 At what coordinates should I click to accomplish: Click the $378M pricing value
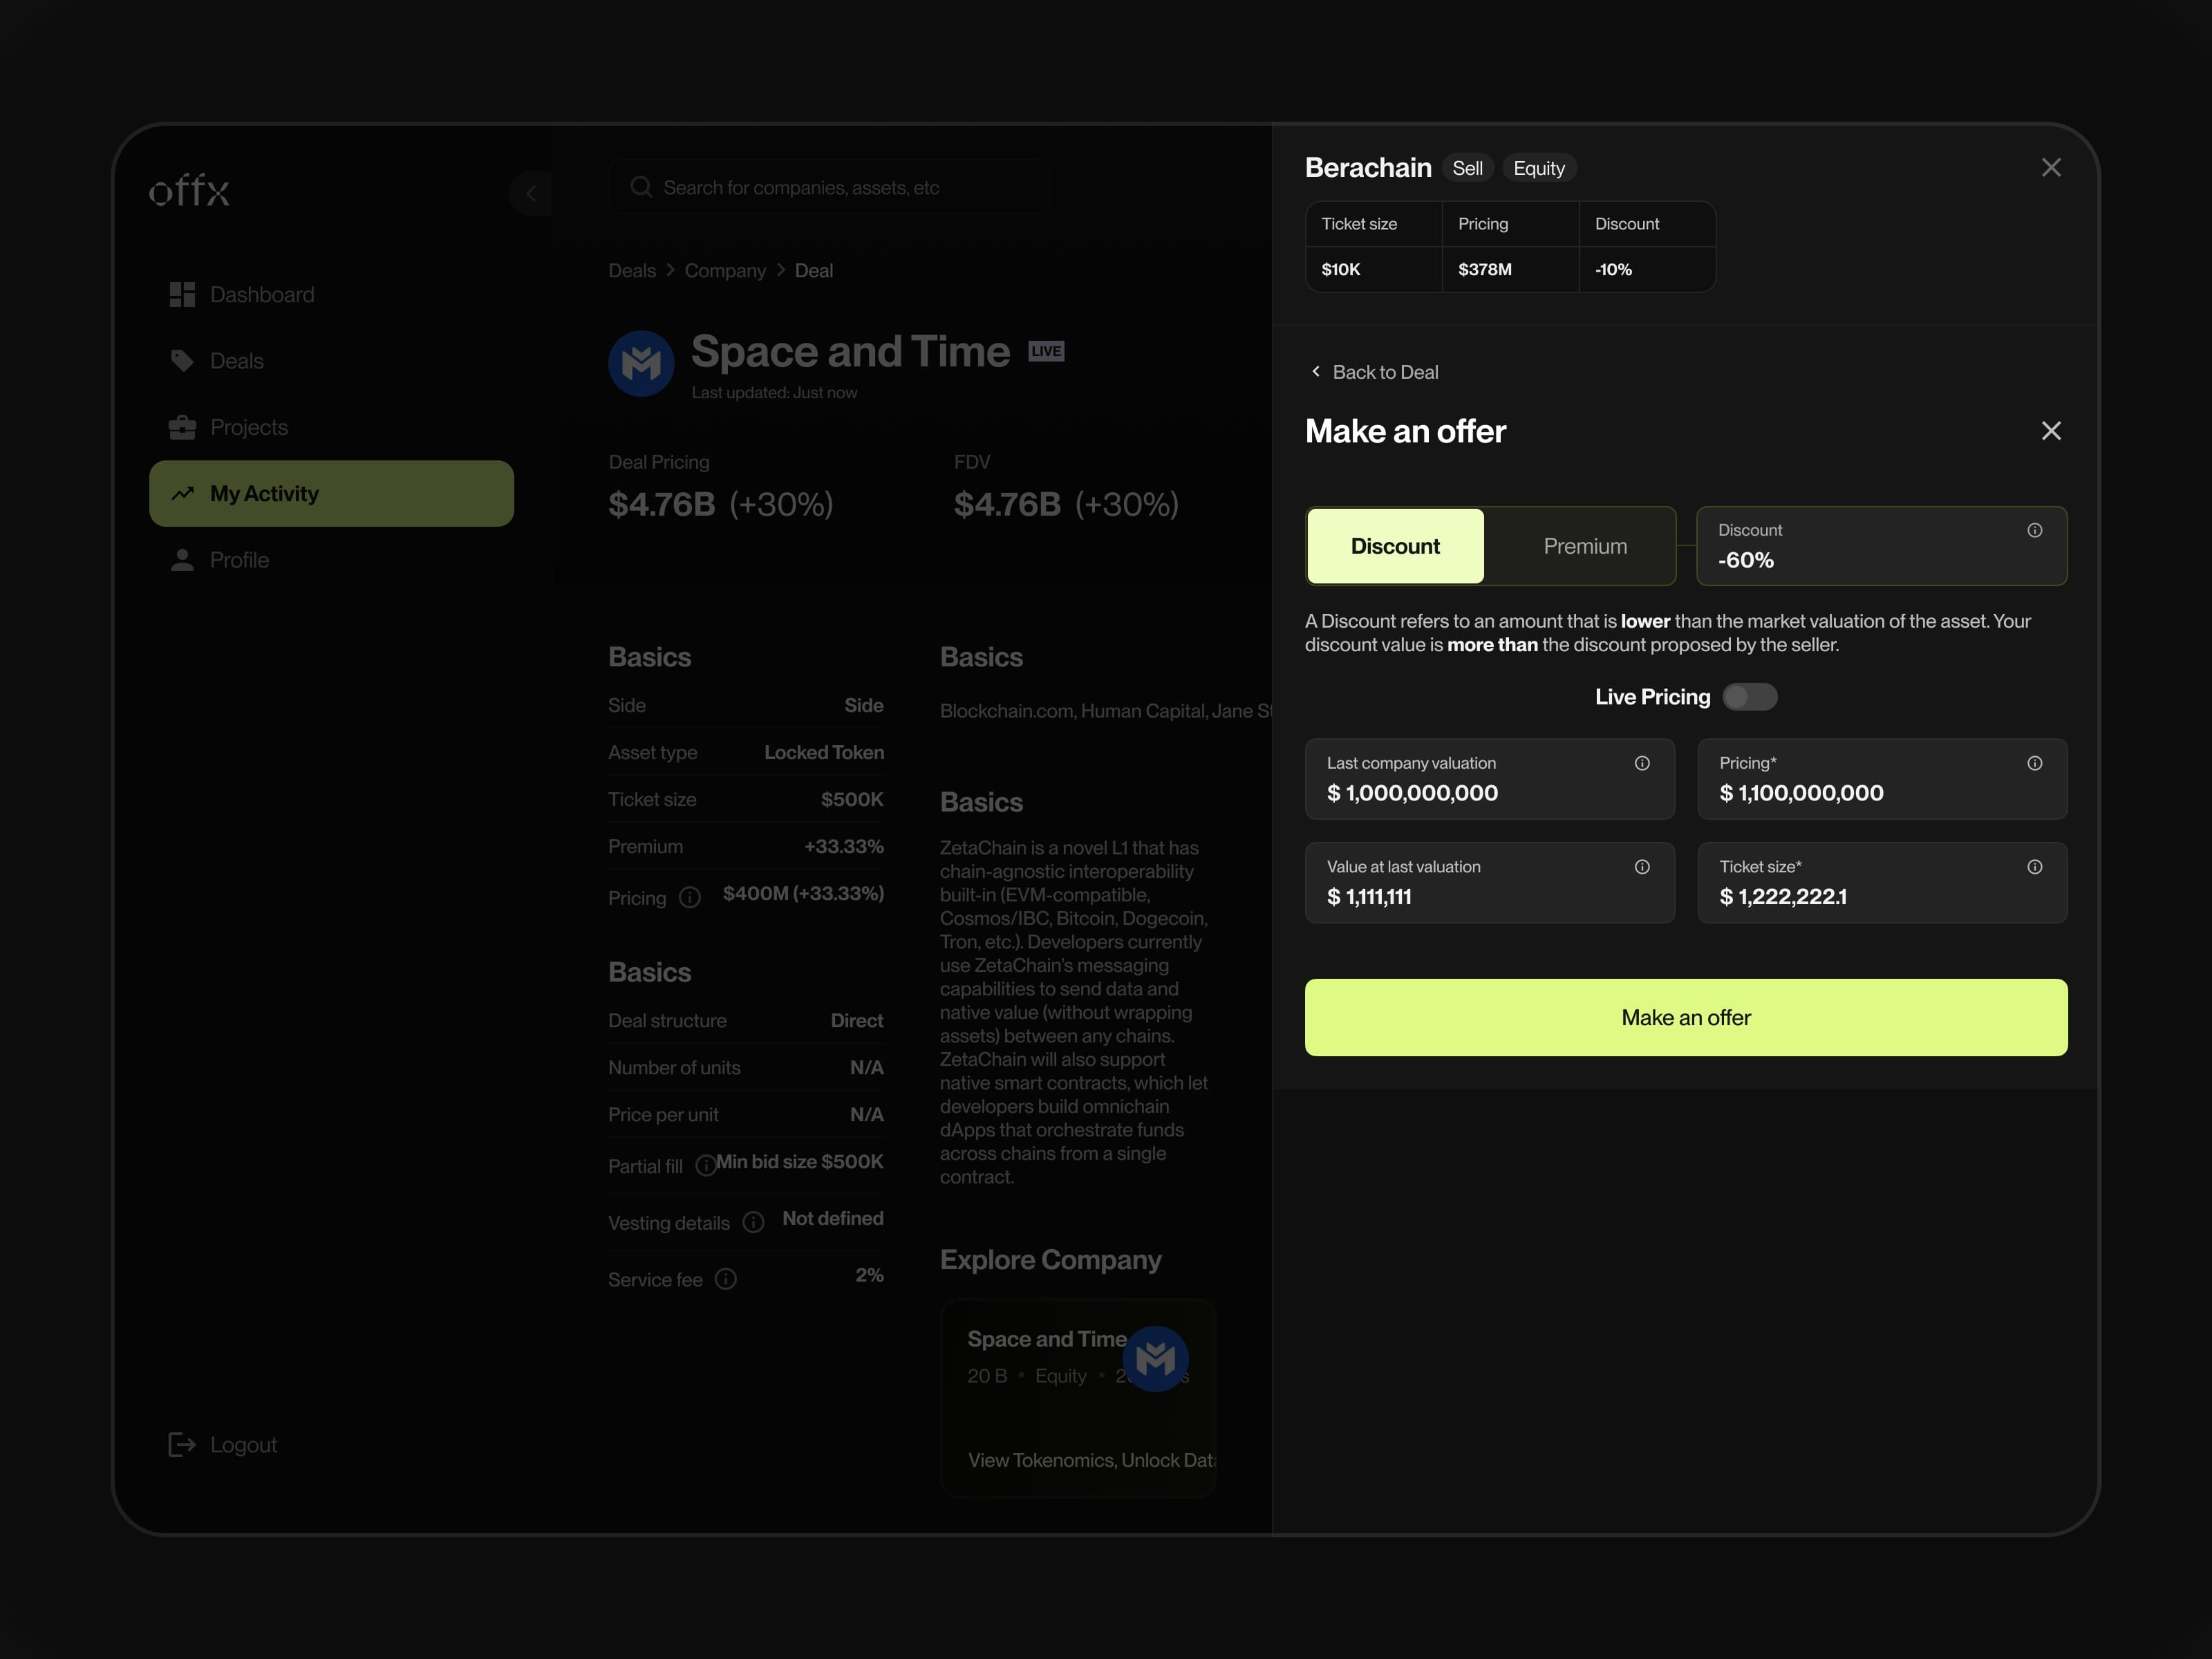[1484, 269]
